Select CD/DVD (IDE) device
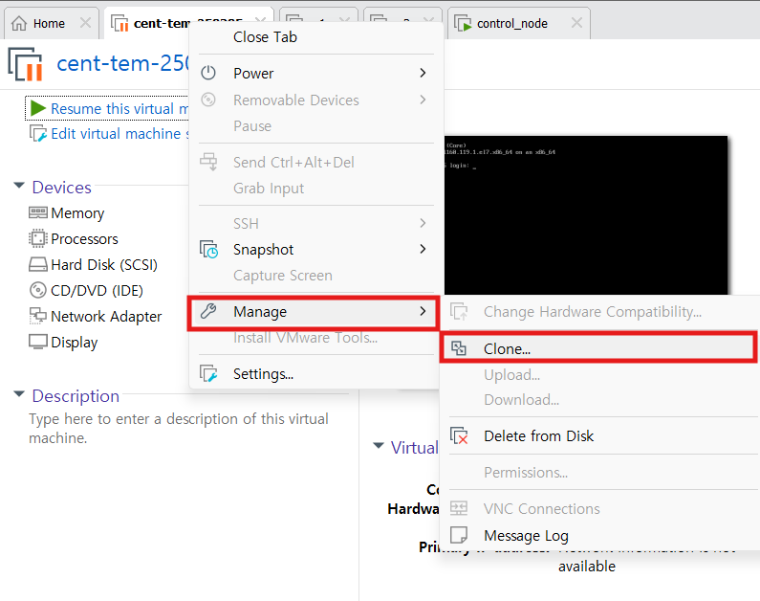This screenshot has width=760, height=601. coord(97,291)
